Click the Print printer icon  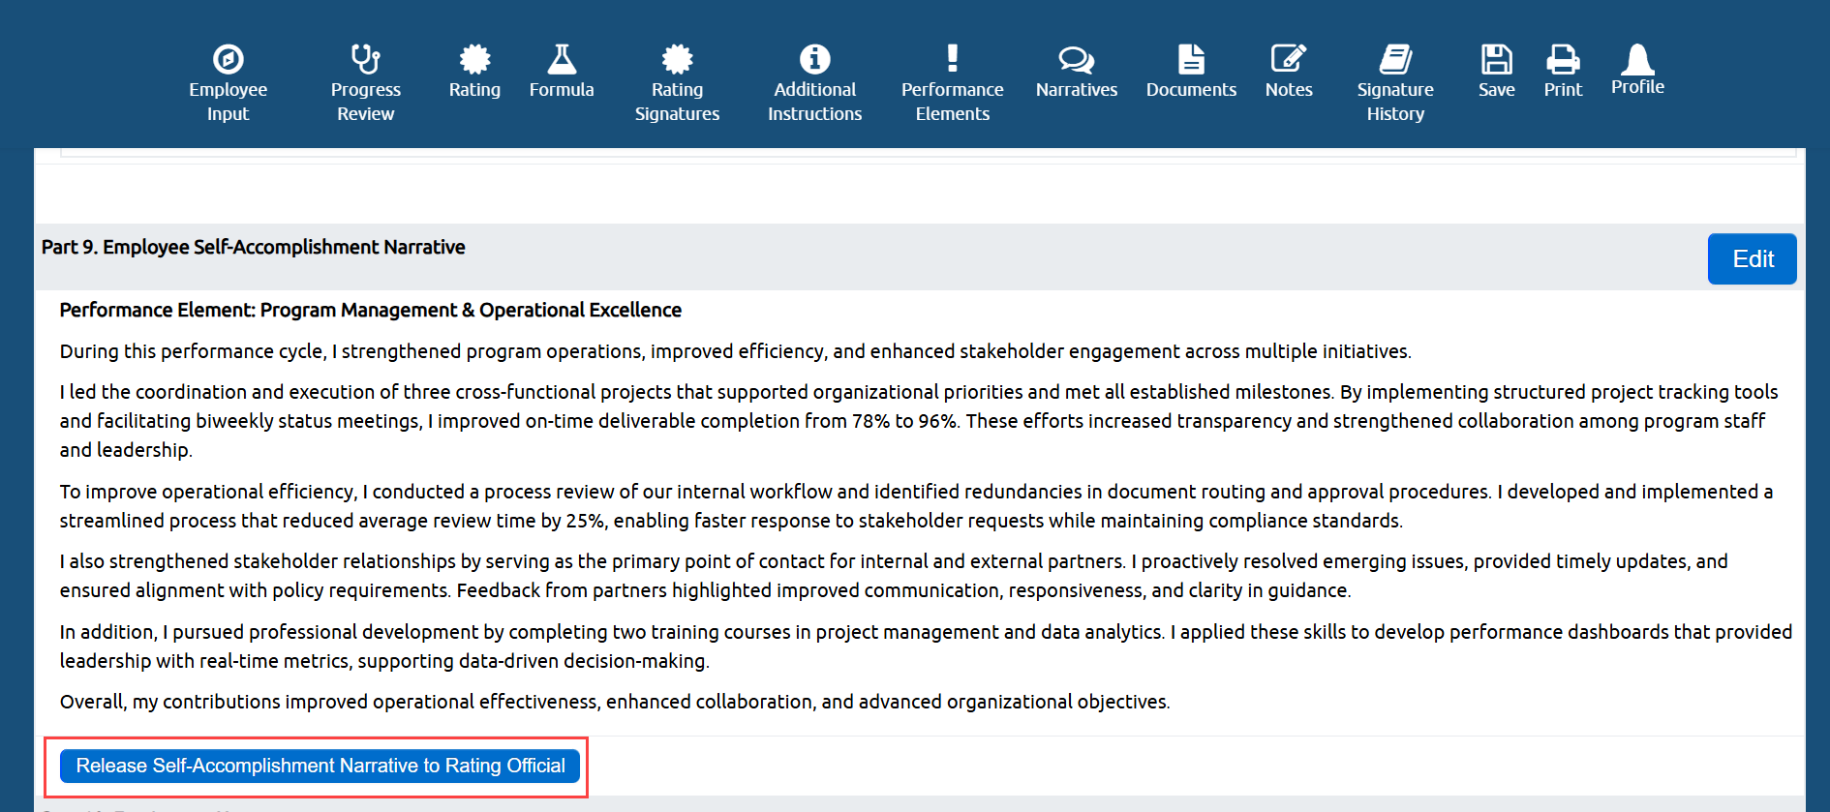(x=1563, y=59)
